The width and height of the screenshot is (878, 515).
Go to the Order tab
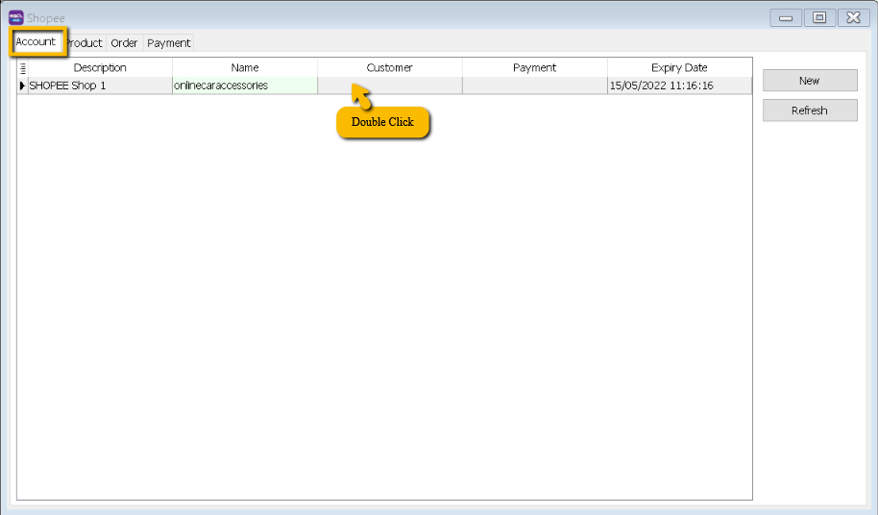coord(124,43)
